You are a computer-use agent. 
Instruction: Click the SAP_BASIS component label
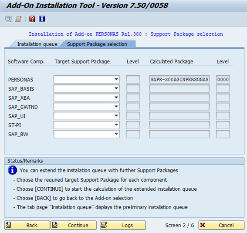(x=21, y=89)
